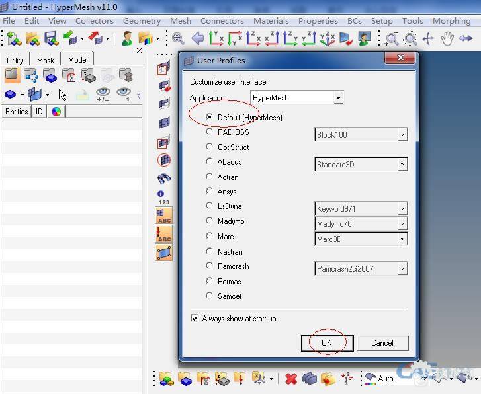The width and height of the screenshot is (481, 394).
Task: Choose the Abaqus user profile option
Action: click(x=210, y=162)
